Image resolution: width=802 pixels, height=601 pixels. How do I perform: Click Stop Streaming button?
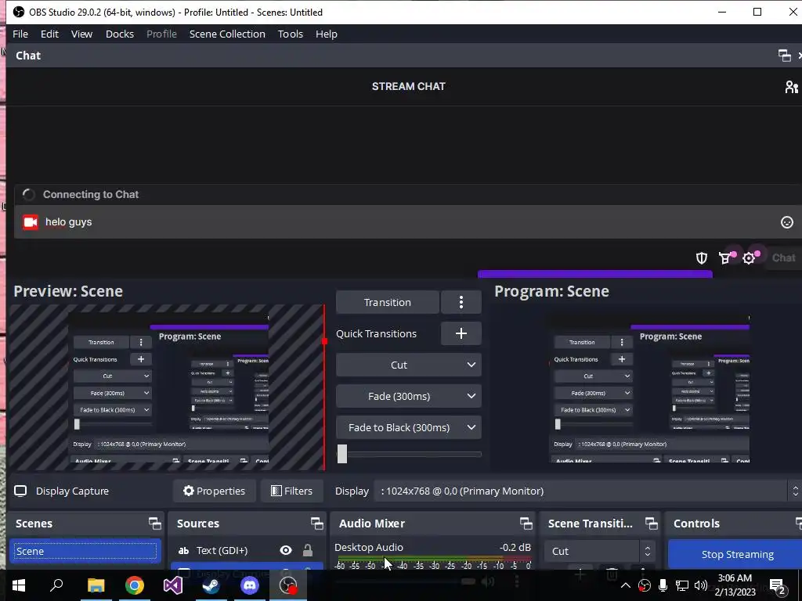pyautogui.click(x=736, y=555)
